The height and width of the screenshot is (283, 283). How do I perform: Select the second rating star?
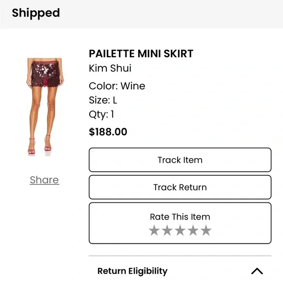pos(167,230)
